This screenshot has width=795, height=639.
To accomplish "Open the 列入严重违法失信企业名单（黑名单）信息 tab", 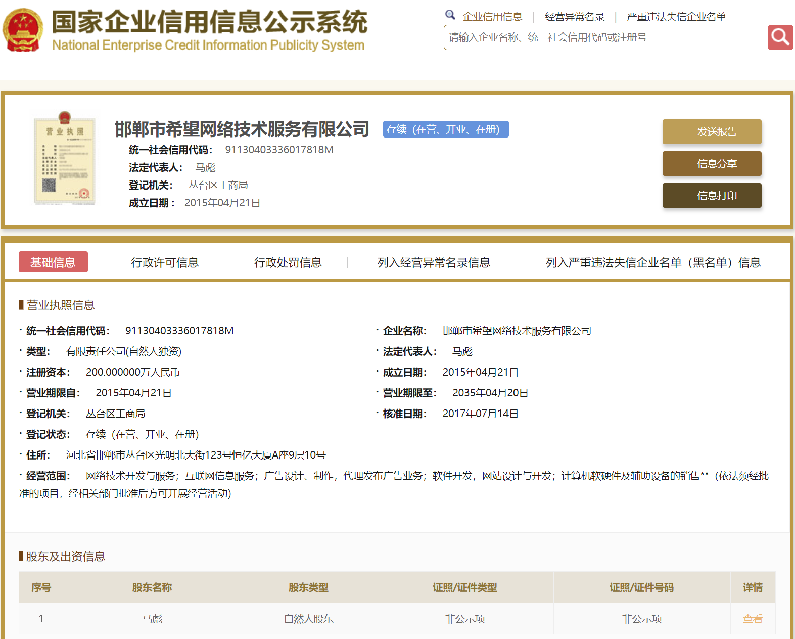I will [x=653, y=263].
